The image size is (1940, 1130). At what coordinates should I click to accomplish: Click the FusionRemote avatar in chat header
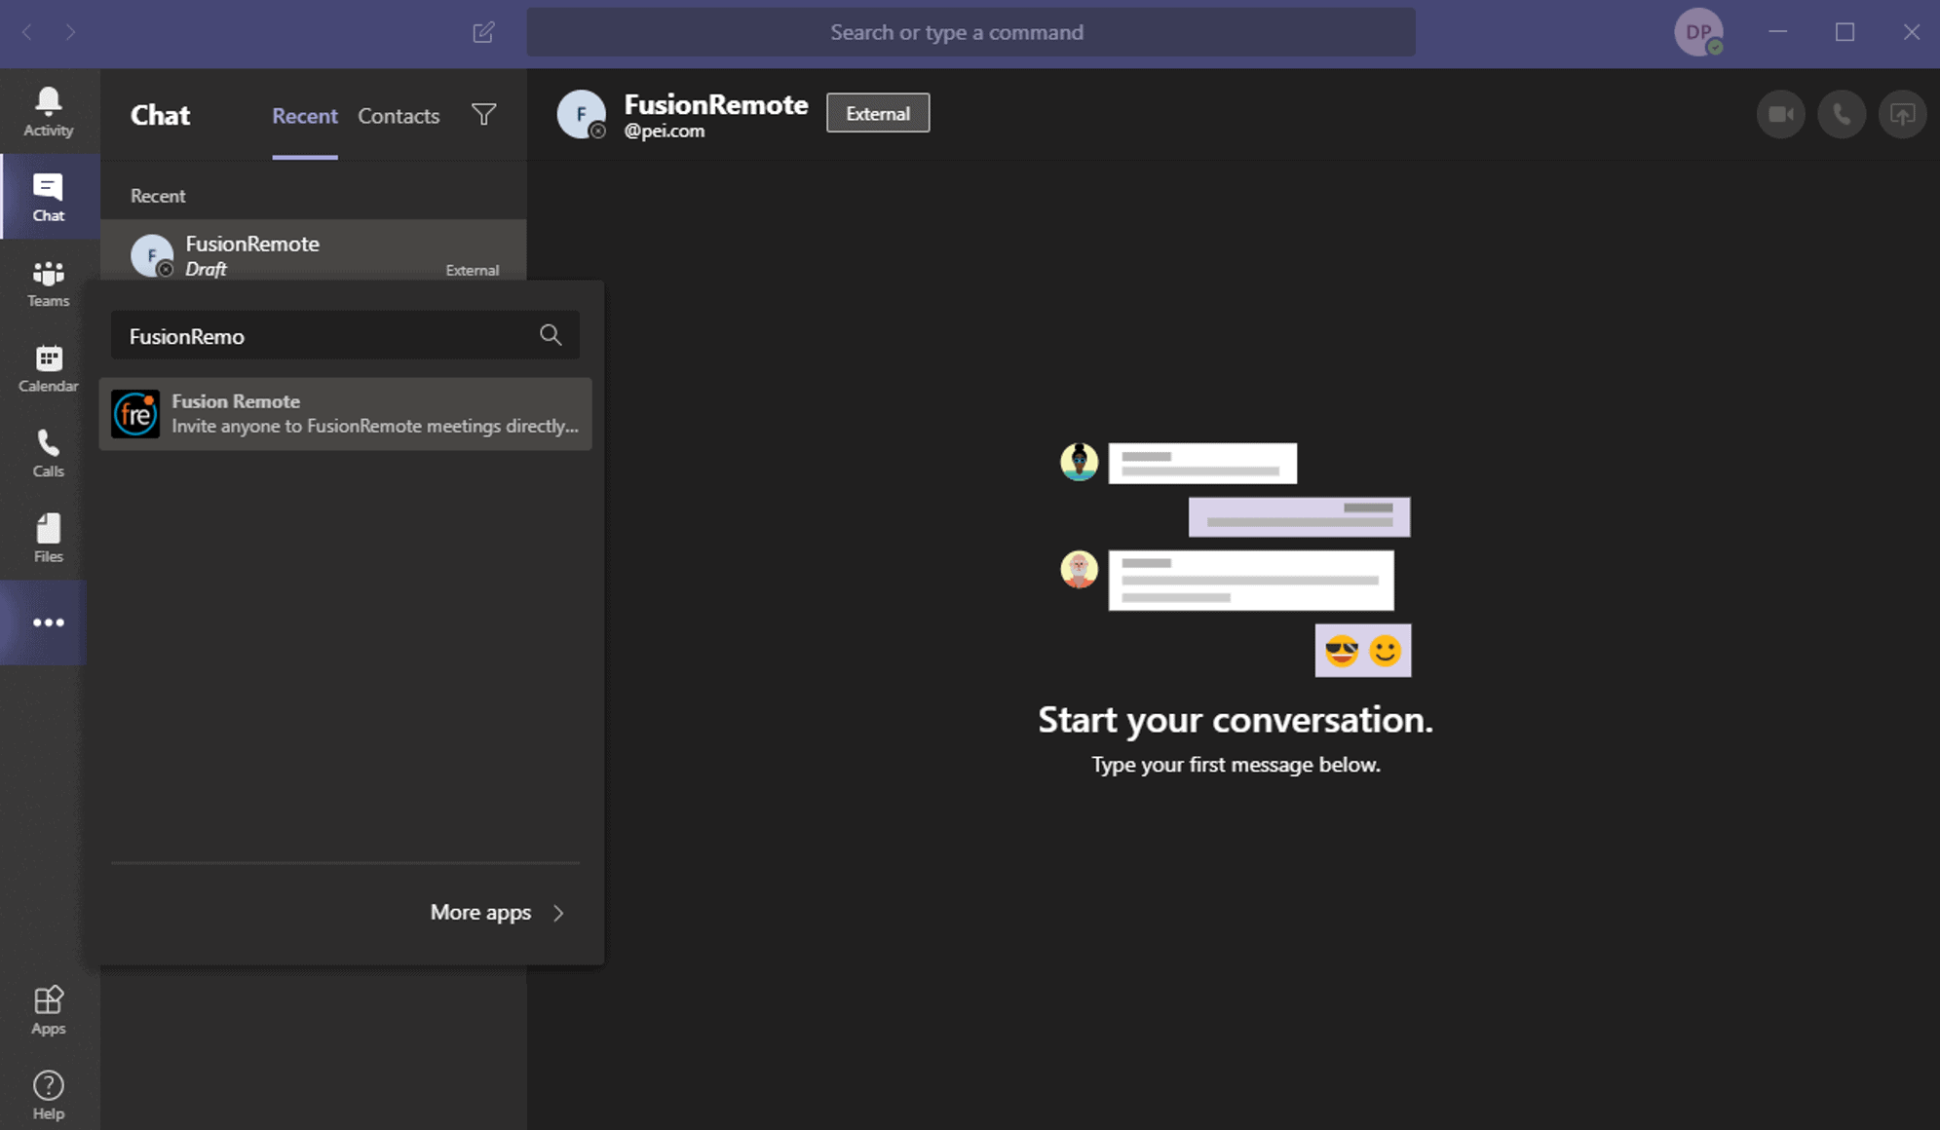tap(582, 114)
